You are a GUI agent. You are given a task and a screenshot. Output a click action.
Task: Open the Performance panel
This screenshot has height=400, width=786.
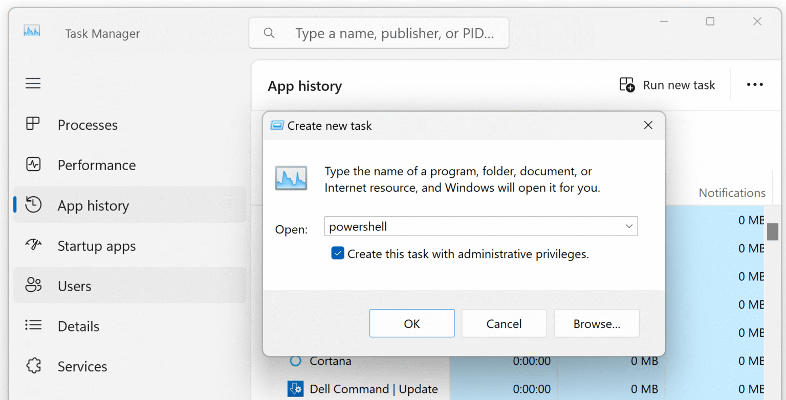[33, 164]
